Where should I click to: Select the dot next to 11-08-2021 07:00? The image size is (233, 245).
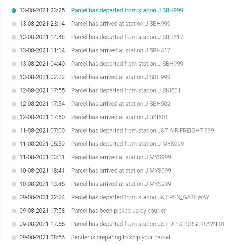point(14,131)
